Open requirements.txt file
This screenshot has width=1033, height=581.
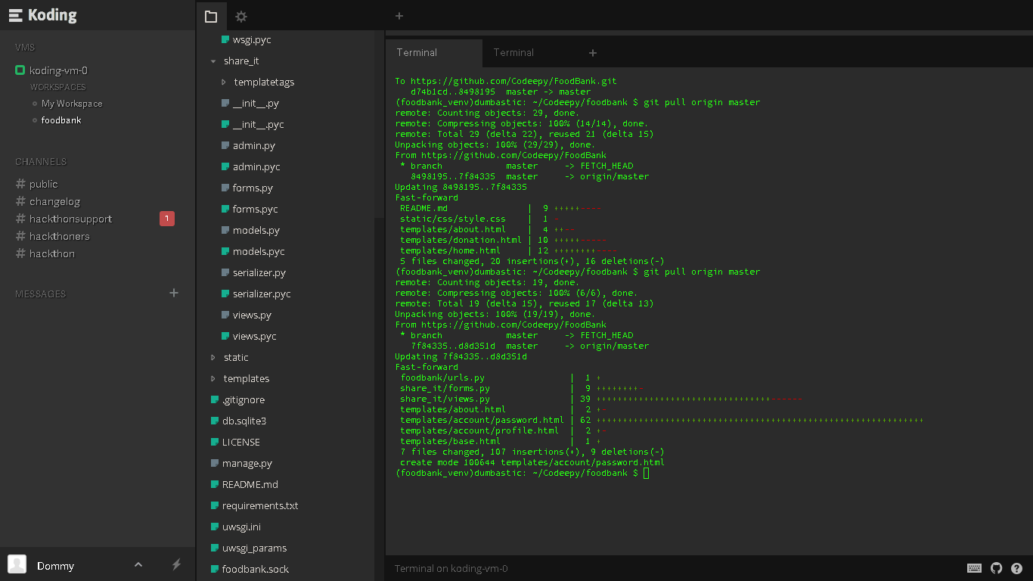click(260, 505)
